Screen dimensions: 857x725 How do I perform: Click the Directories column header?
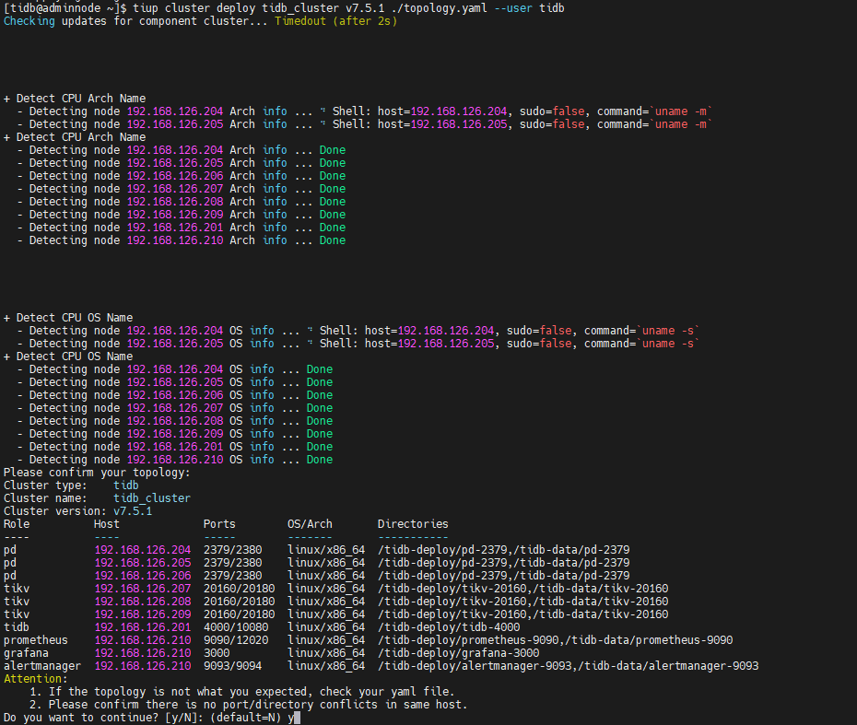(x=413, y=524)
